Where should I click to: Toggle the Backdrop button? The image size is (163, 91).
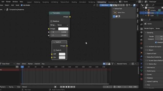pos(105,5)
